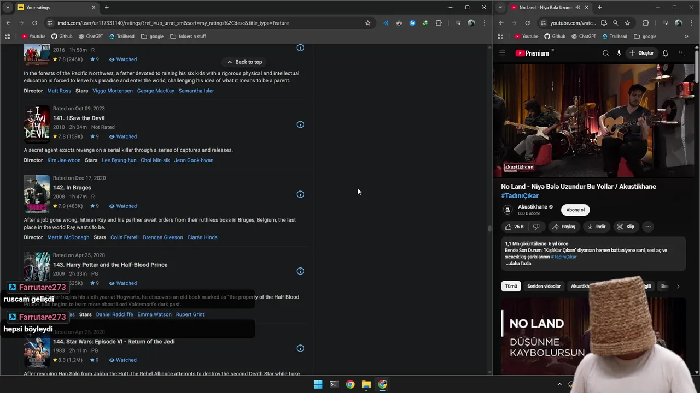Bookmark IMDb page with the star icon
This screenshot has height=393, width=700.
pyautogui.click(x=368, y=23)
